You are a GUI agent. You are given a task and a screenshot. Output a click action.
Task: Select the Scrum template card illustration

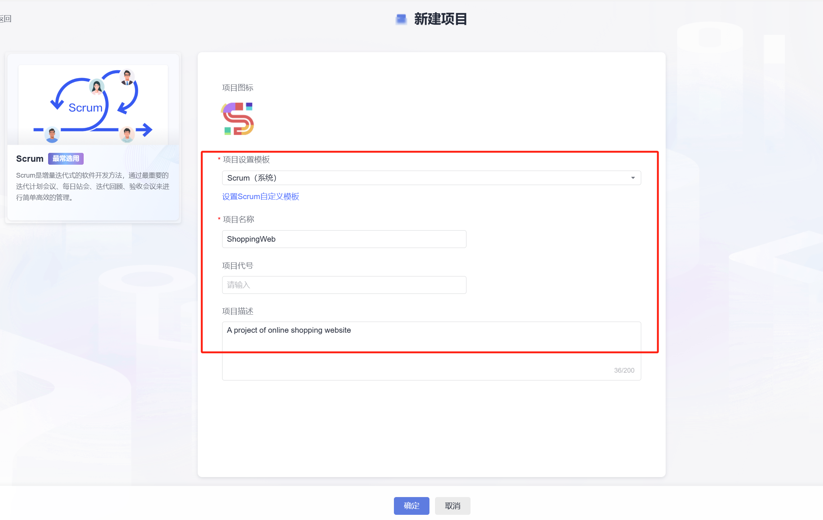93,105
